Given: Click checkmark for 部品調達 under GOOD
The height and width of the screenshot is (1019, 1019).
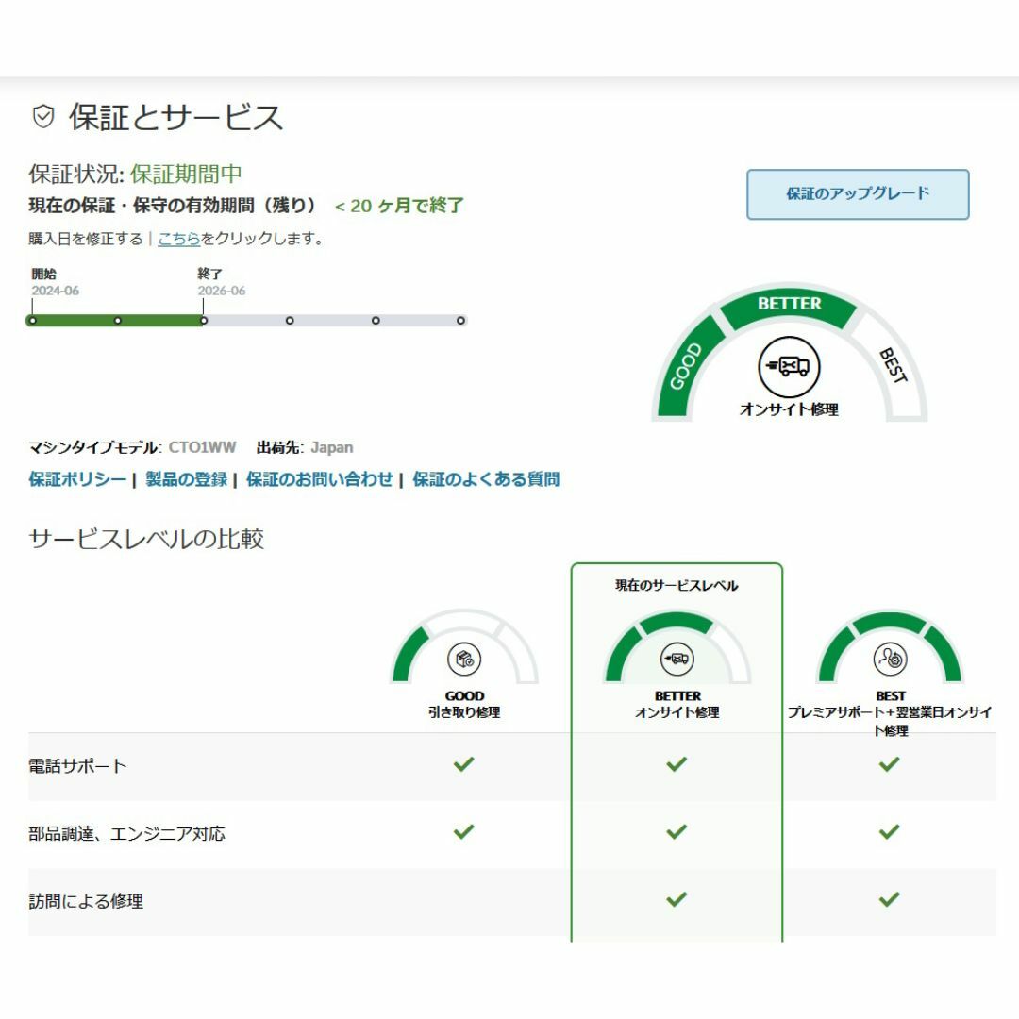Looking at the screenshot, I should 464,832.
